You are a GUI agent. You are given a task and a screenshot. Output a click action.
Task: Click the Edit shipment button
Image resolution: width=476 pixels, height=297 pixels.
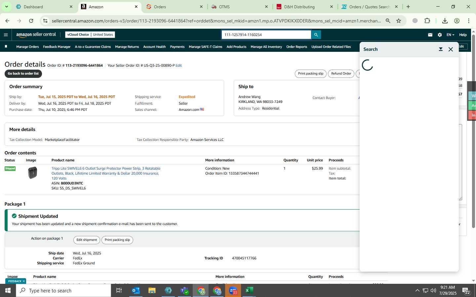point(87,240)
